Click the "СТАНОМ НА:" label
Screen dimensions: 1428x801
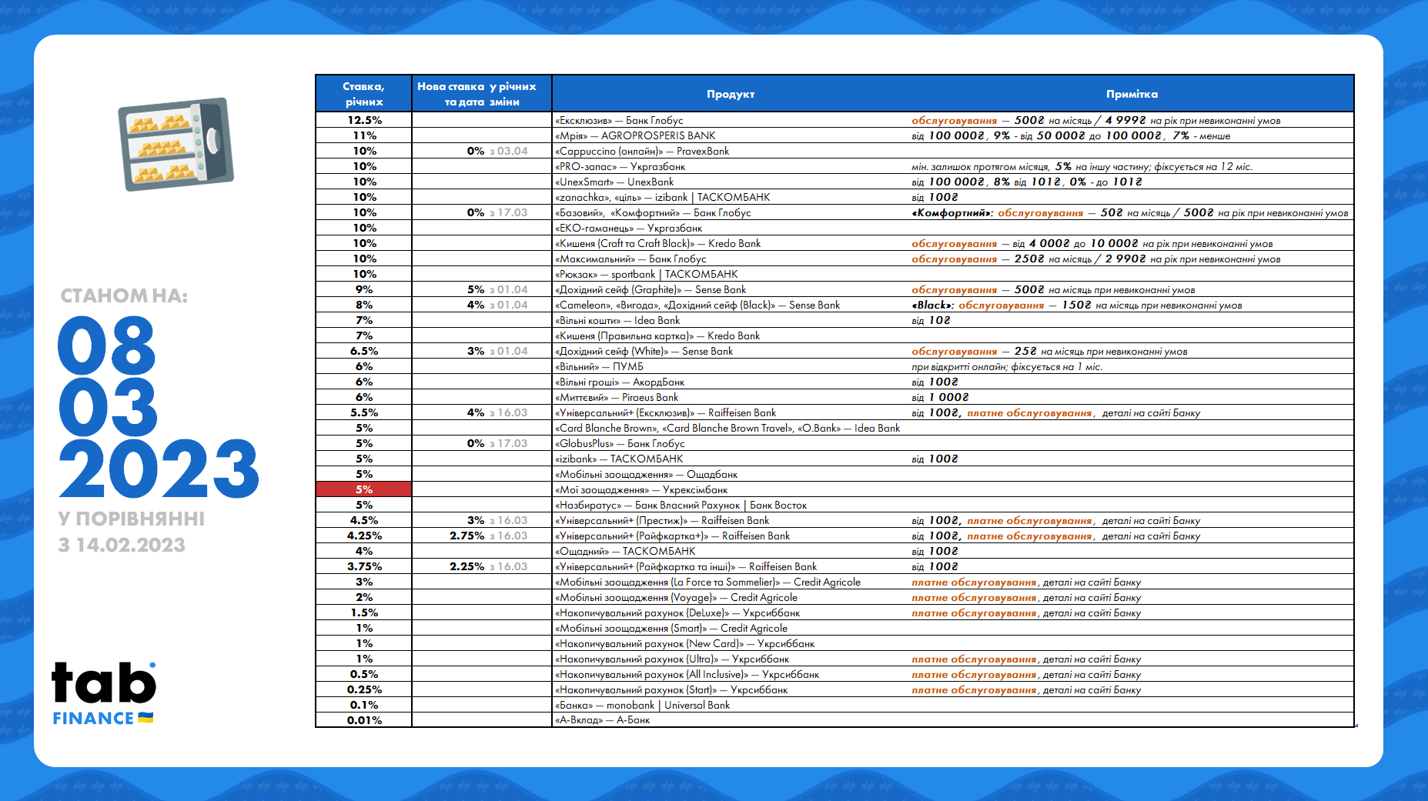[124, 296]
